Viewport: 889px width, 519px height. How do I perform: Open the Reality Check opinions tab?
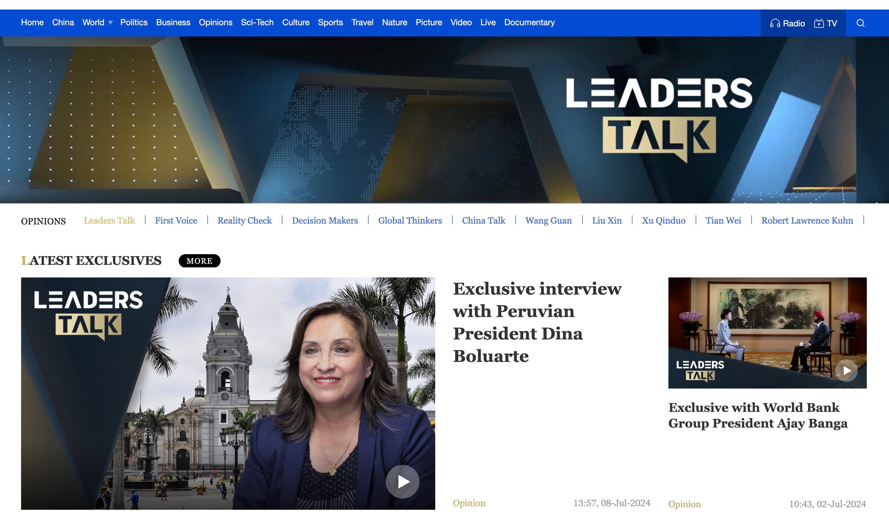click(x=244, y=221)
